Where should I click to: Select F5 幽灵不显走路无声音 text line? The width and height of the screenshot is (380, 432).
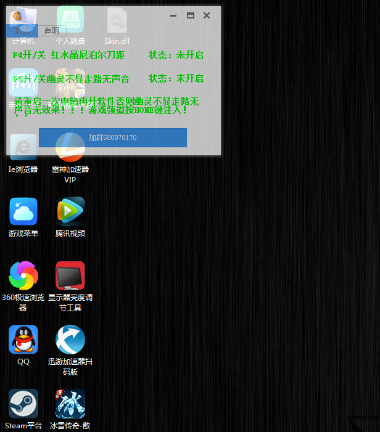[x=72, y=79]
